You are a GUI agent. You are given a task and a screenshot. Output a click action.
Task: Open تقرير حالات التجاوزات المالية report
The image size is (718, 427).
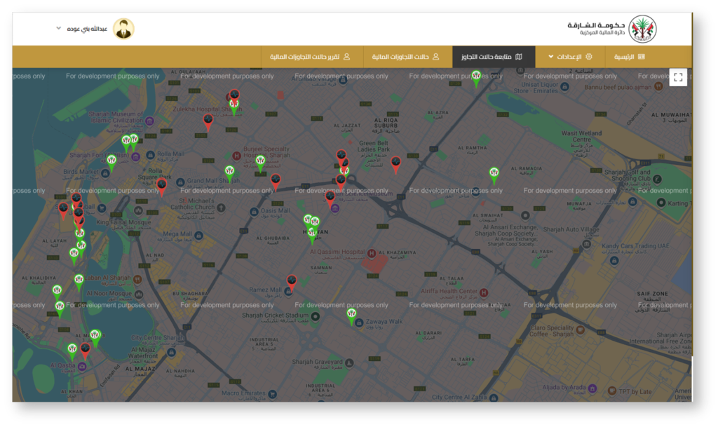pyautogui.click(x=309, y=57)
